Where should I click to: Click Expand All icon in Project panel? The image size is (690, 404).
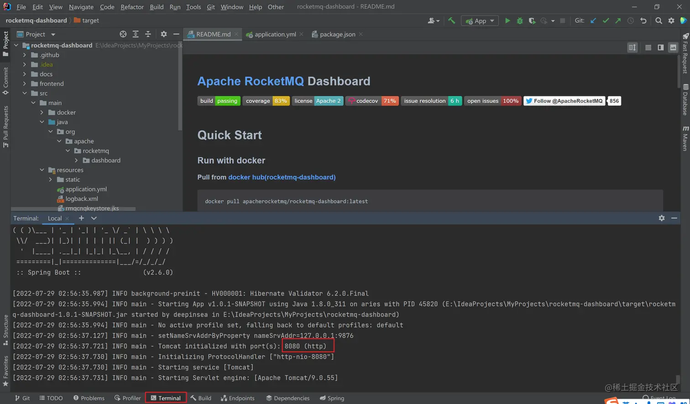pos(136,34)
